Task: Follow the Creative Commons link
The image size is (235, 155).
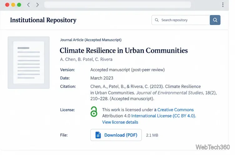Action: [x=176, y=110]
